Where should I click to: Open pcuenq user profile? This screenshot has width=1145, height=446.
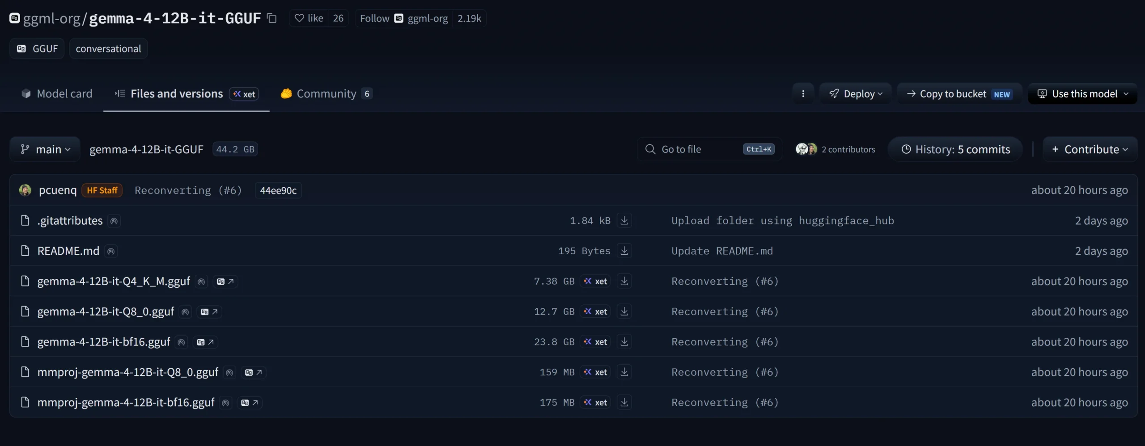point(58,190)
